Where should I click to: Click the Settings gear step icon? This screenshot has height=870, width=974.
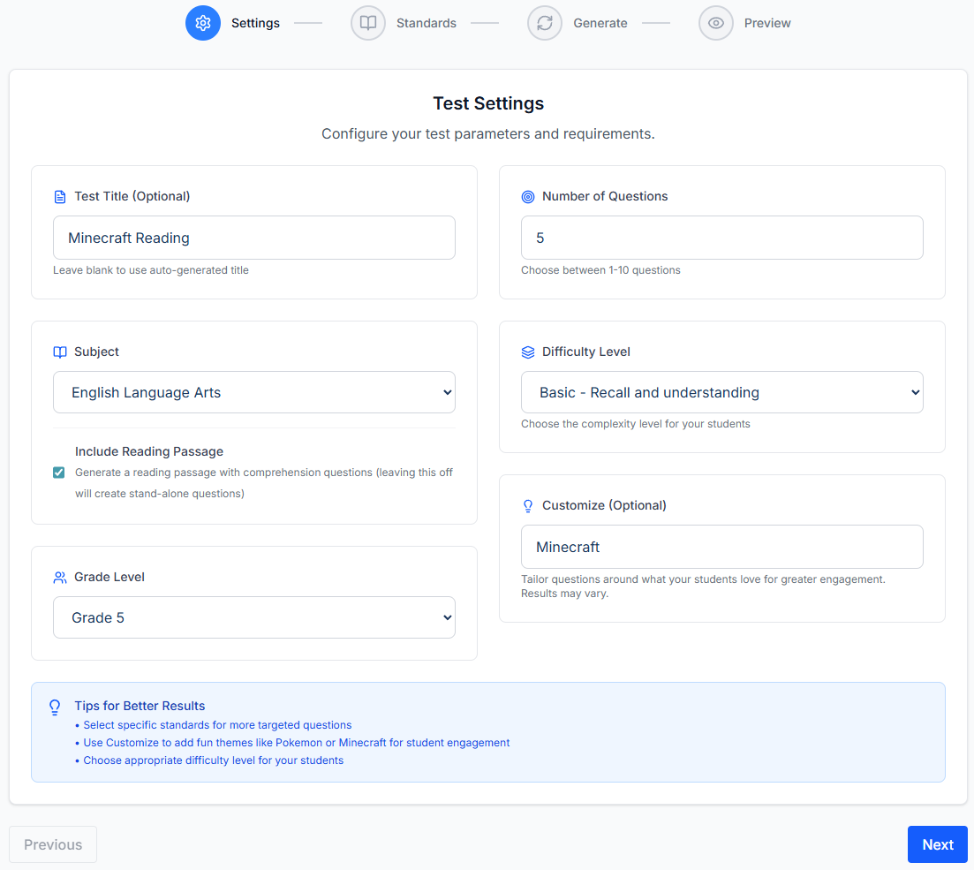click(x=202, y=23)
